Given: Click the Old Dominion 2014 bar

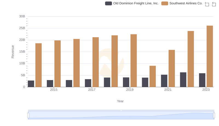Looking at the screenshot, I should tap(31, 84).
